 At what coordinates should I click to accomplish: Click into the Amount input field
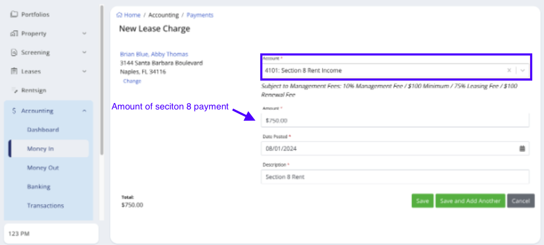395,120
